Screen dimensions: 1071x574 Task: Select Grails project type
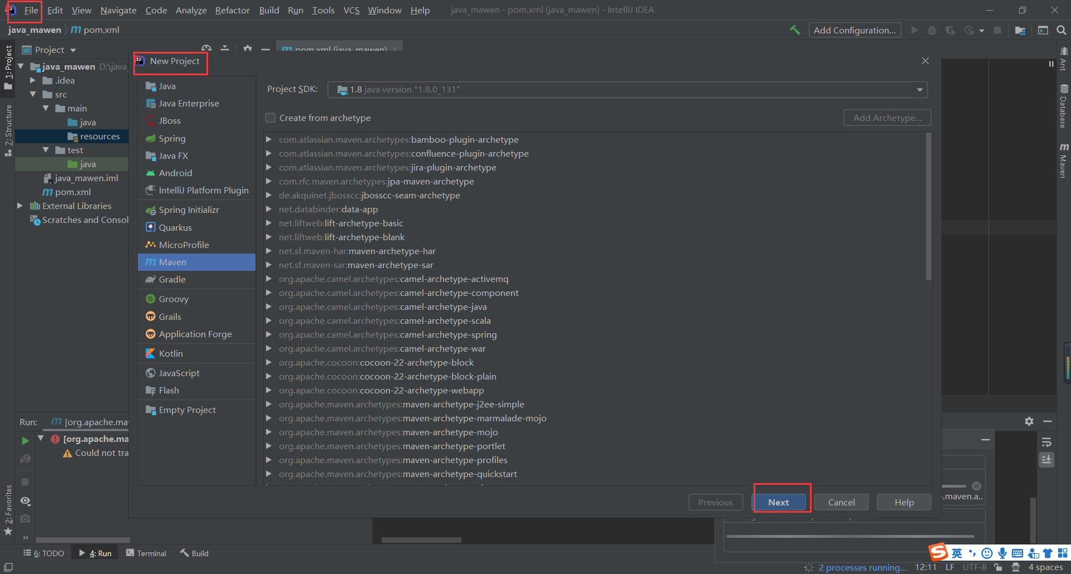[196, 317]
